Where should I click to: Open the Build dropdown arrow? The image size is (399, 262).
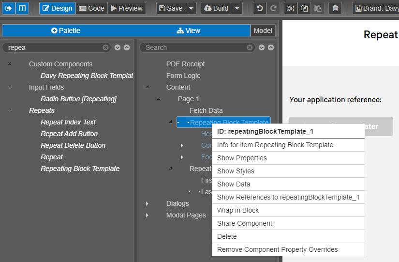[x=237, y=8]
